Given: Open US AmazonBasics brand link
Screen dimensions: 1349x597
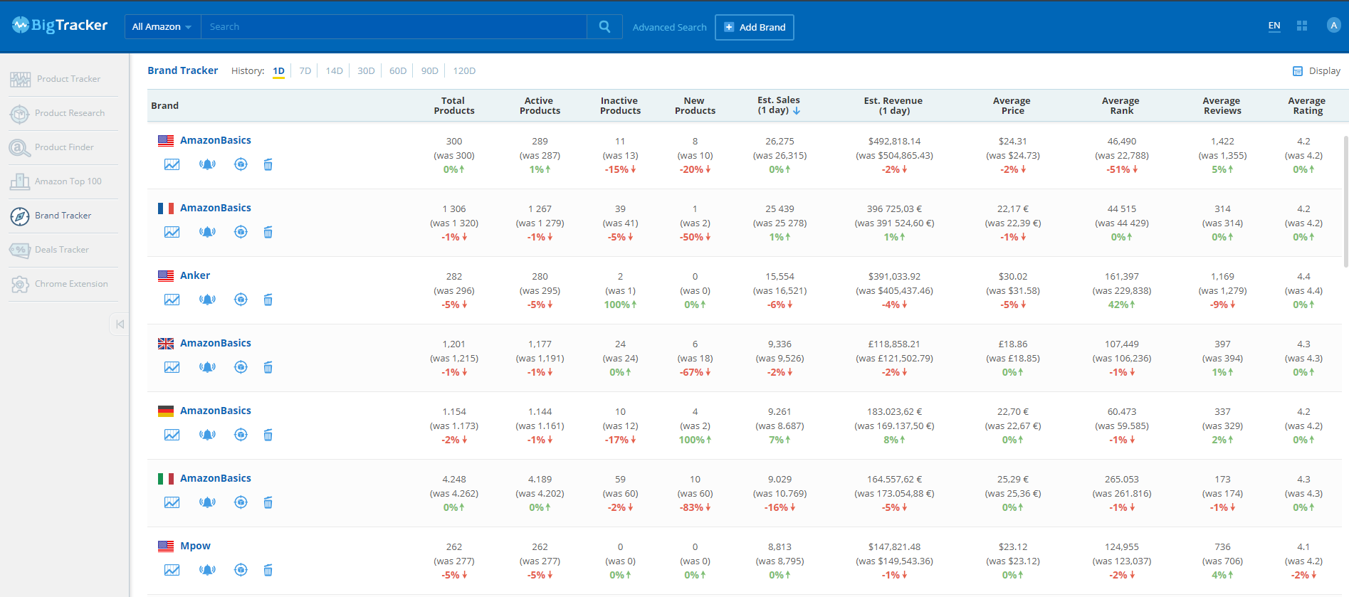Looking at the screenshot, I should pyautogui.click(x=216, y=140).
